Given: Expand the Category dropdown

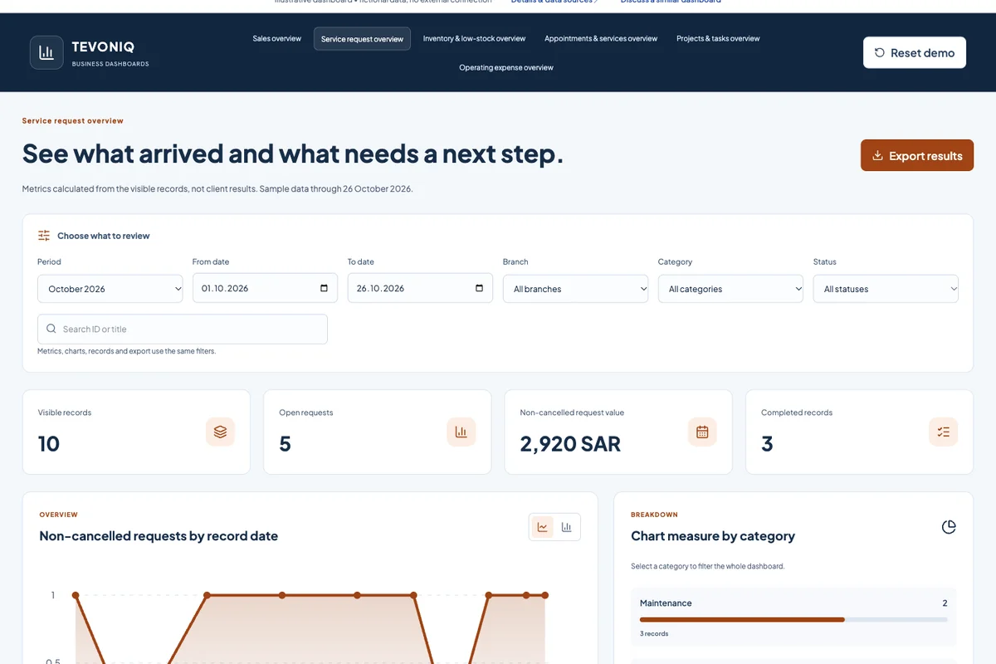Looking at the screenshot, I should [x=730, y=289].
